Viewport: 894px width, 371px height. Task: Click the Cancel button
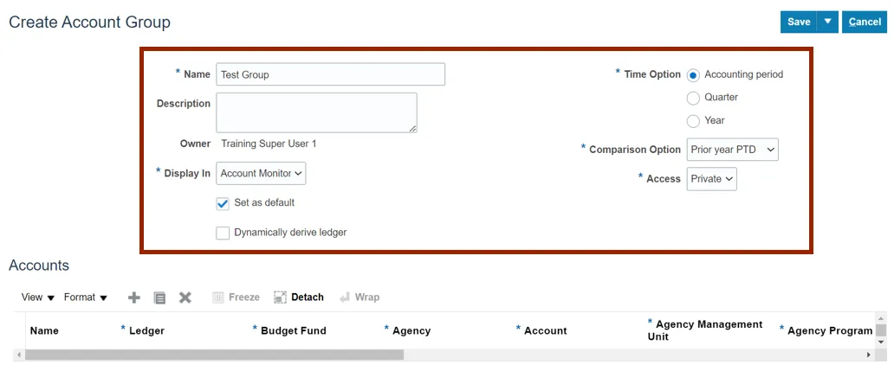(x=865, y=22)
